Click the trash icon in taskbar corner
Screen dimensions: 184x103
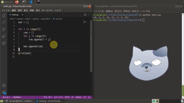click(182, 101)
